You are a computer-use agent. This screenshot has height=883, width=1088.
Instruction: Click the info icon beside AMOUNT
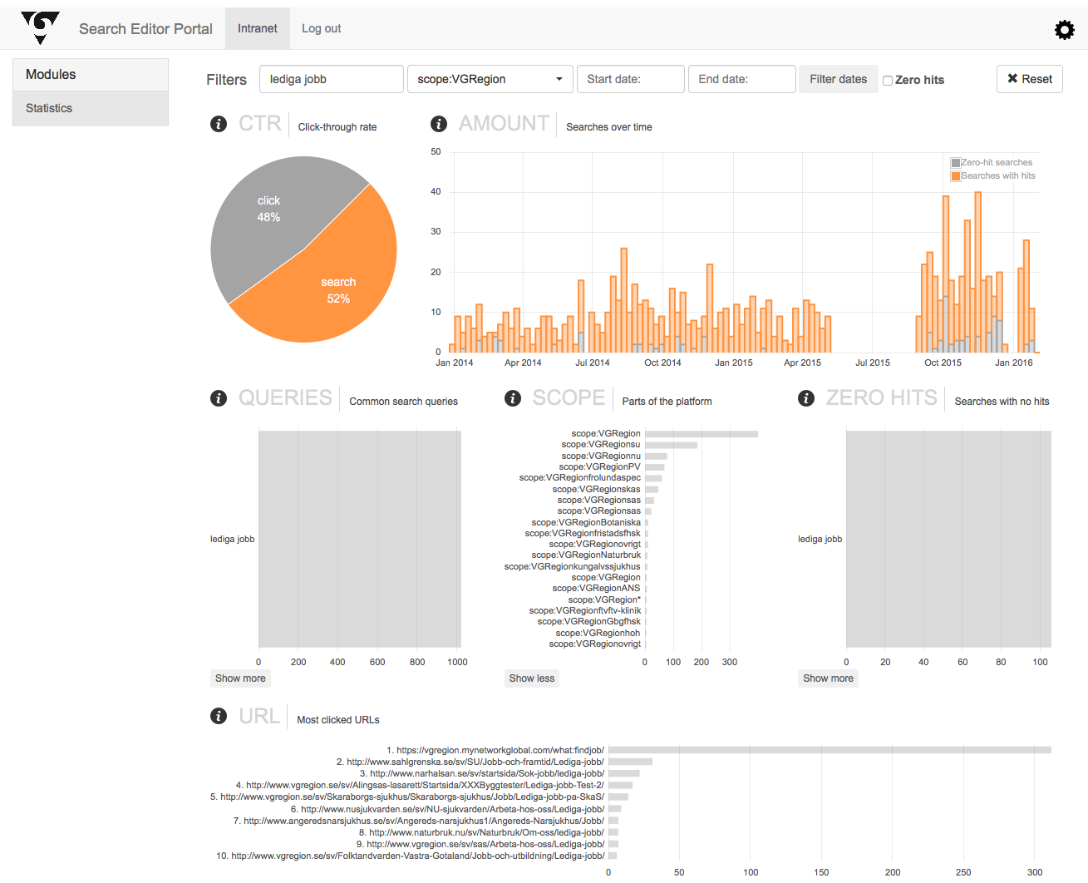439,124
